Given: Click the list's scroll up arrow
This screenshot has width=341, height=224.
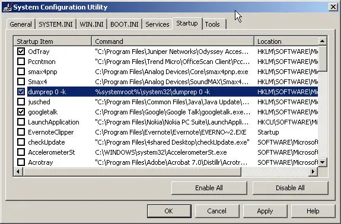Looking at the screenshot, I should tap(322, 41).
